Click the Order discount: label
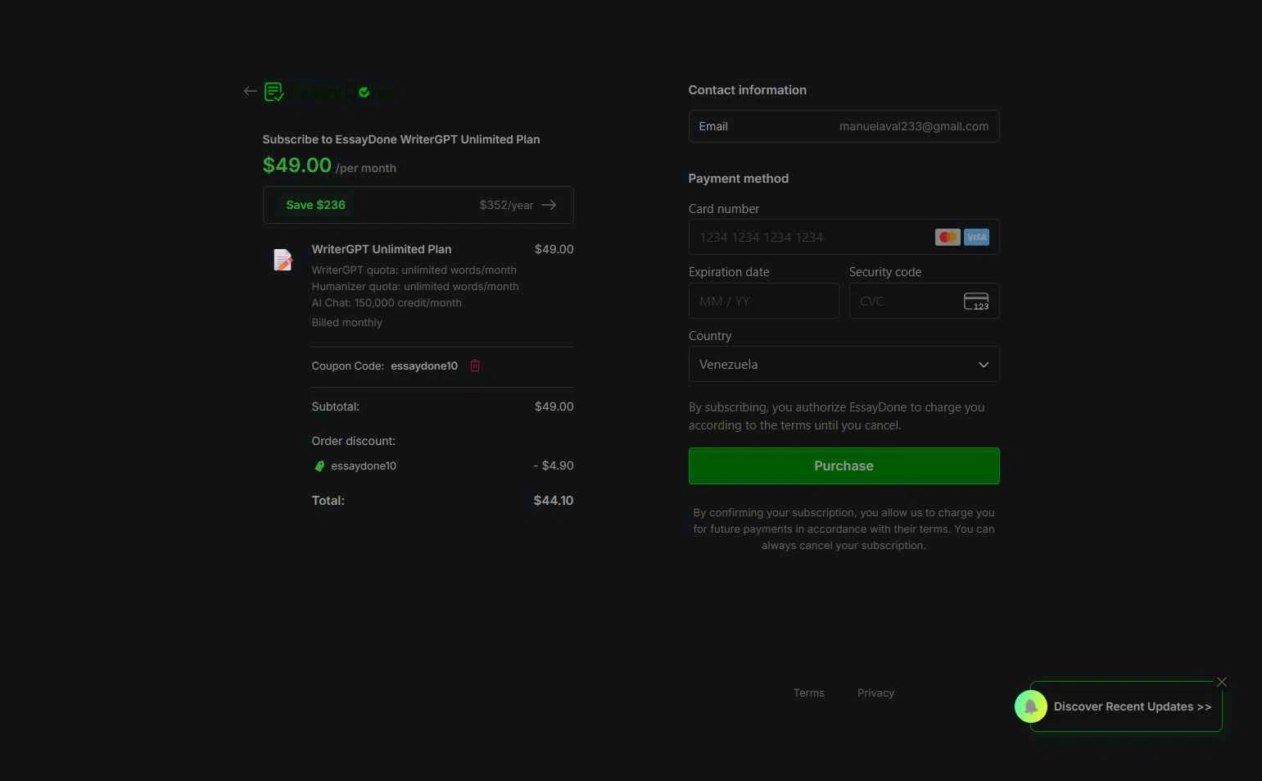 coord(353,441)
